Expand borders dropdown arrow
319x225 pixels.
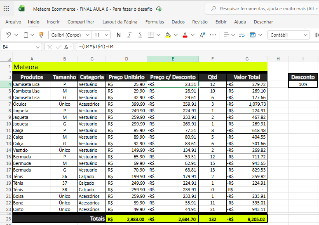159,35
